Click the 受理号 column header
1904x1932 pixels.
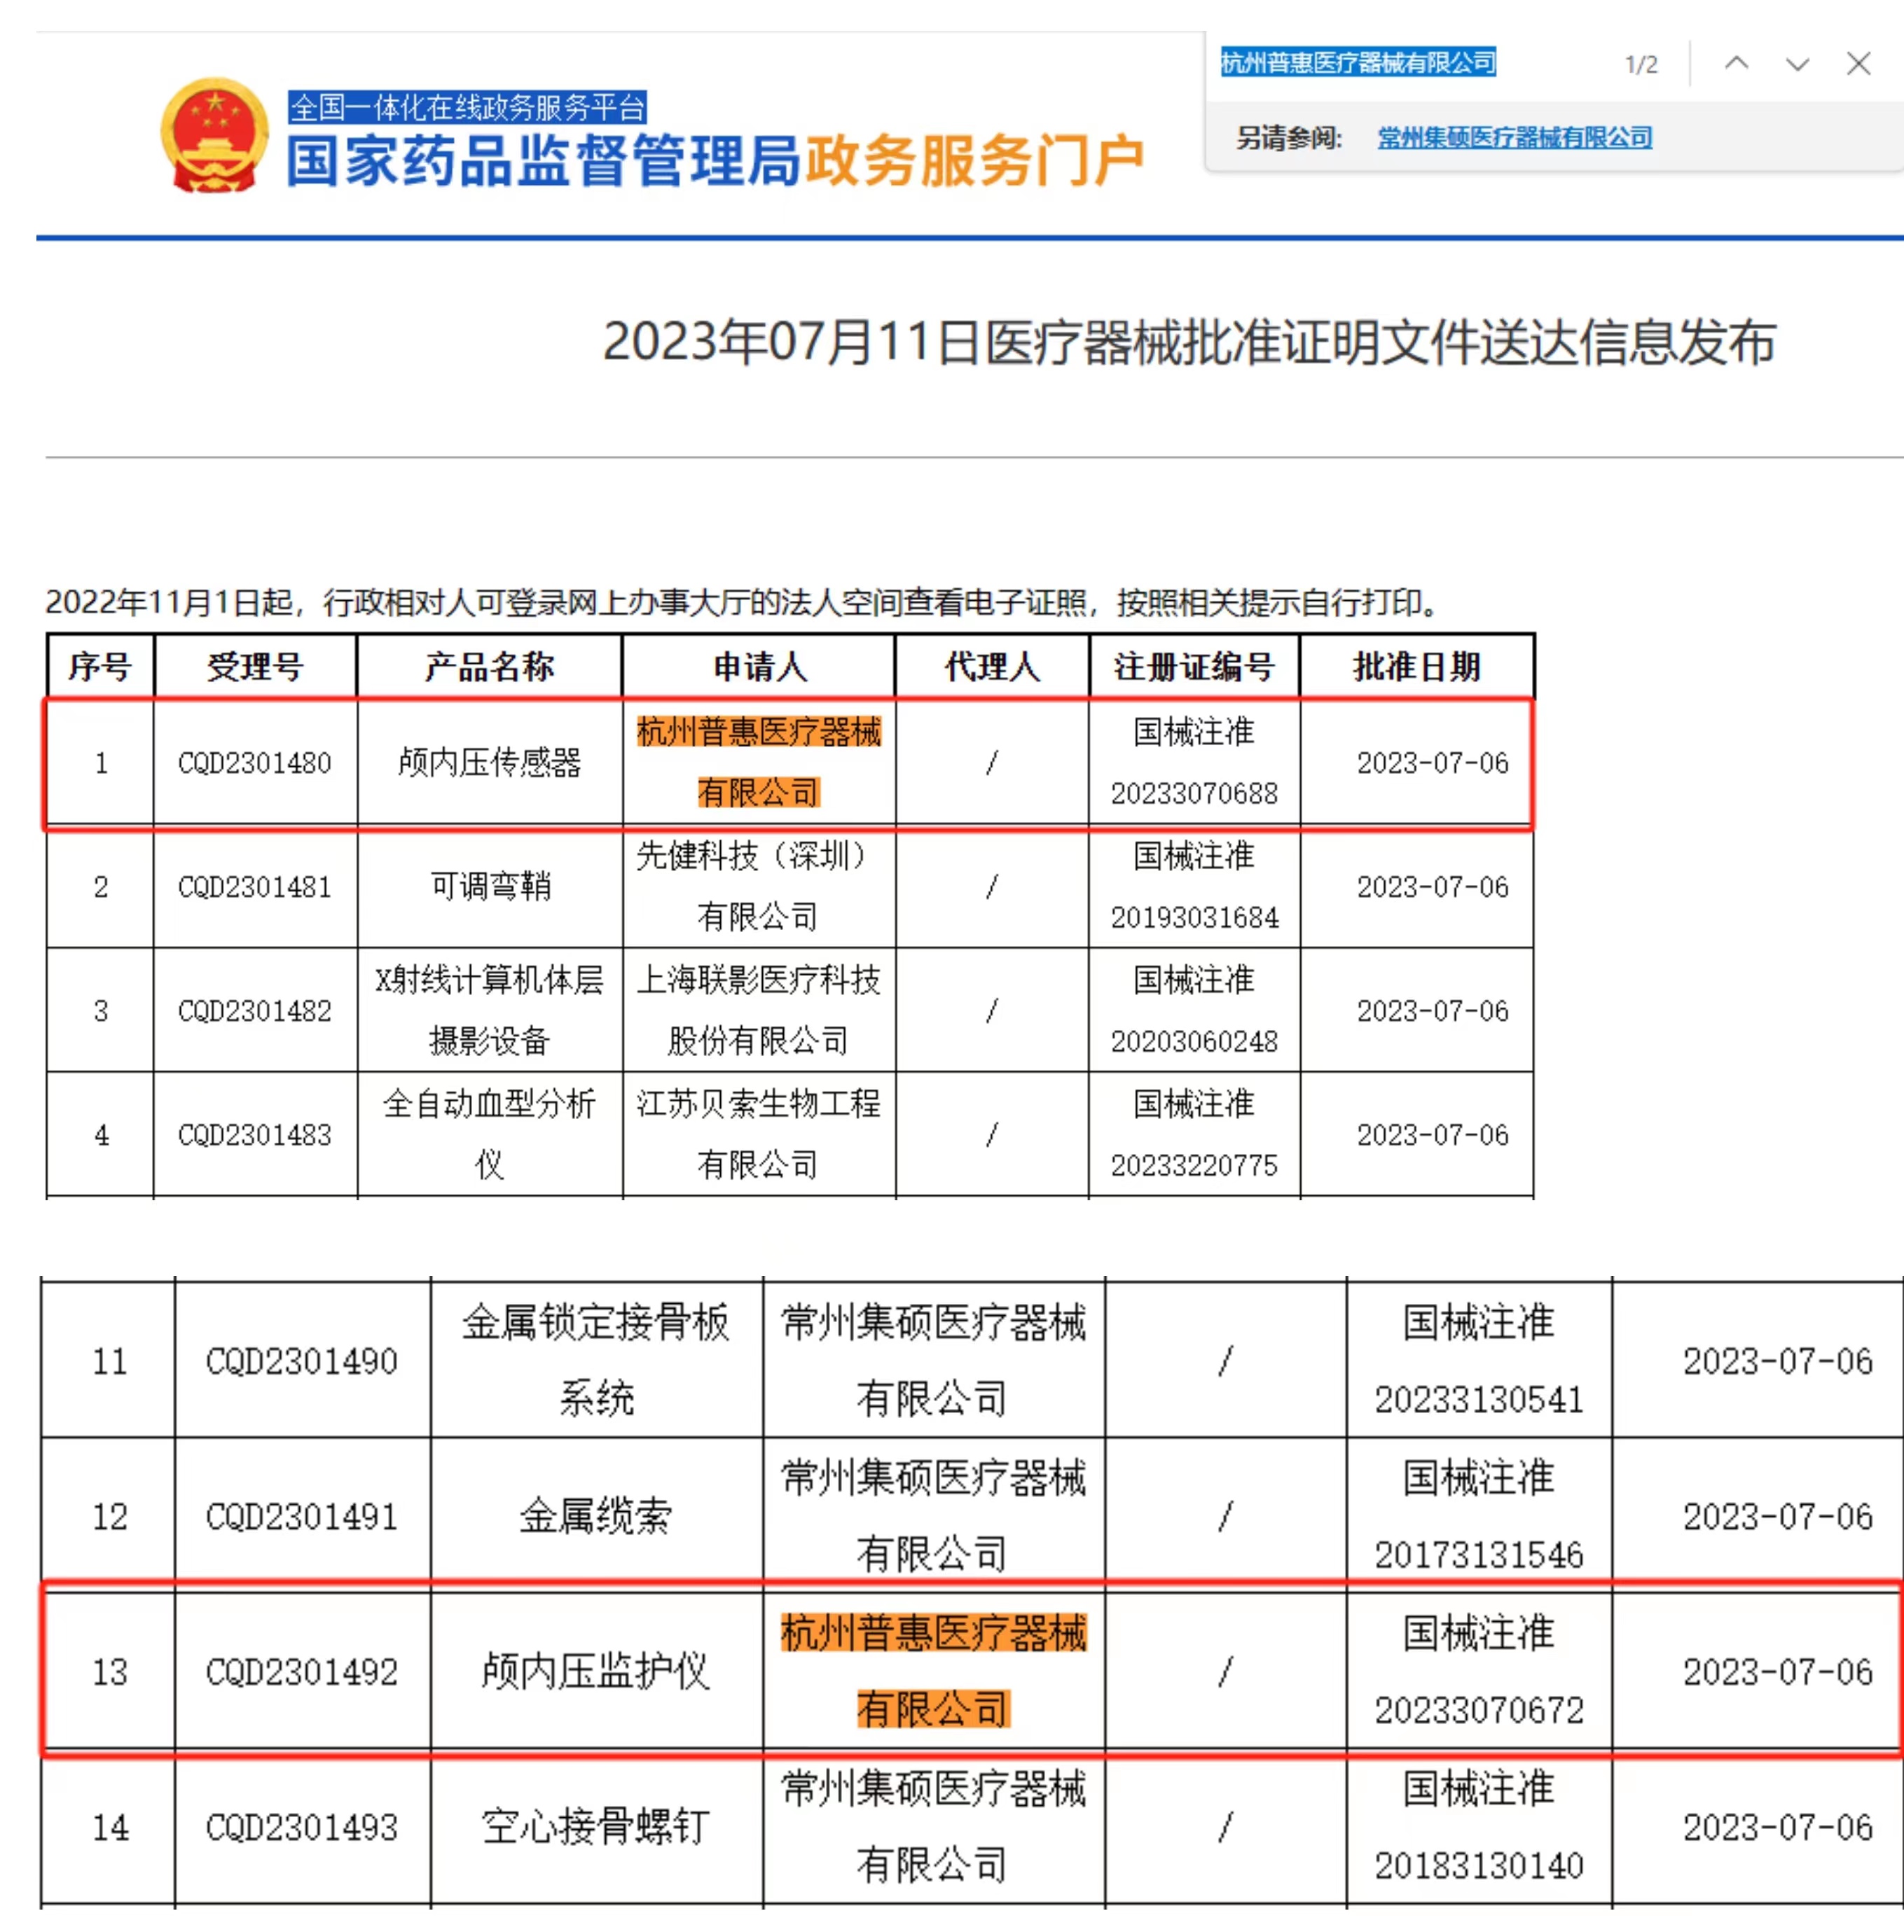255,666
